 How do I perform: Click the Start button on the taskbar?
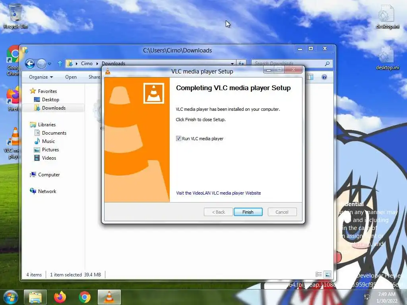pos(10,297)
